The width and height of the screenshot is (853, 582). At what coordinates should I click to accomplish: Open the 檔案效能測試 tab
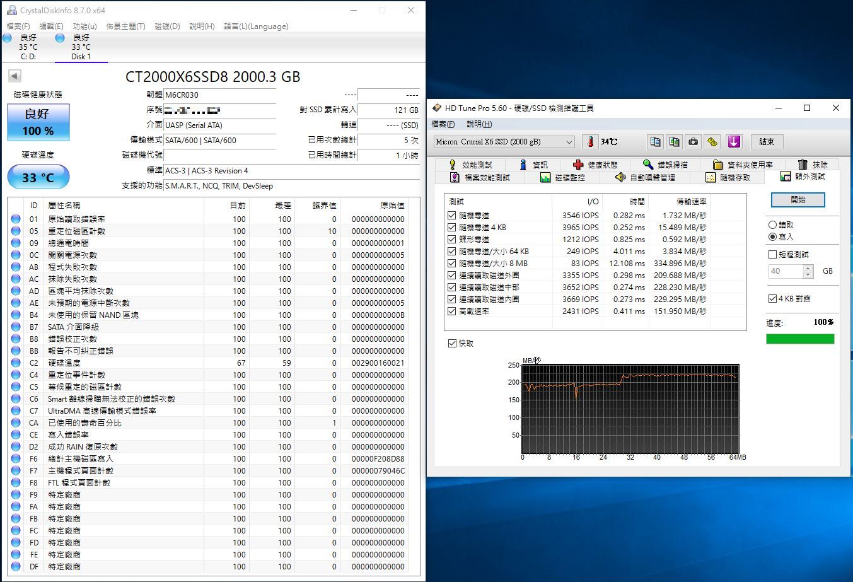(x=480, y=177)
